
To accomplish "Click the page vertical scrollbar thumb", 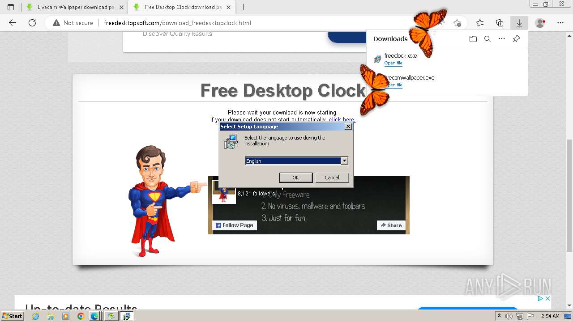I will pos(569,195).
